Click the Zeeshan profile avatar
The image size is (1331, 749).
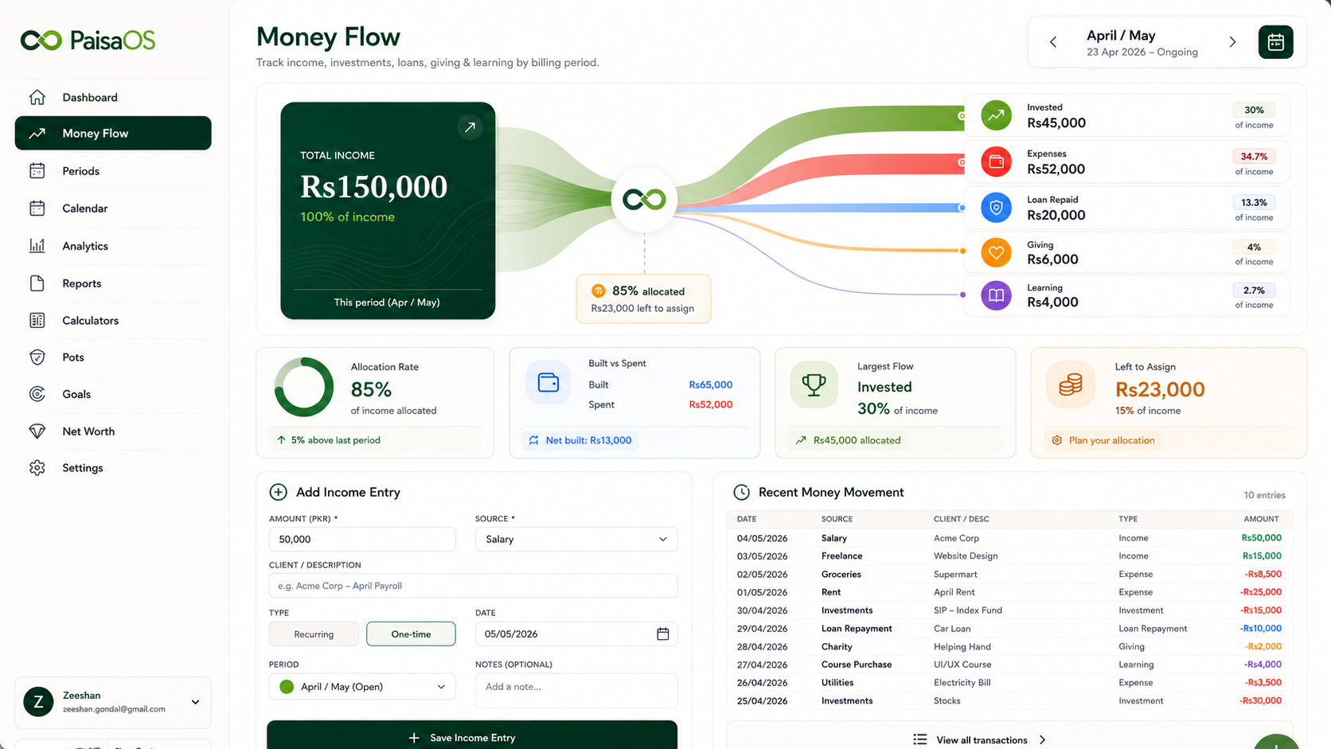click(x=38, y=702)
